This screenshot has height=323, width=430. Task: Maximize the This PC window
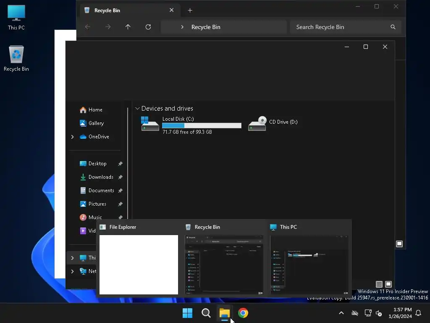pos(366,47)
